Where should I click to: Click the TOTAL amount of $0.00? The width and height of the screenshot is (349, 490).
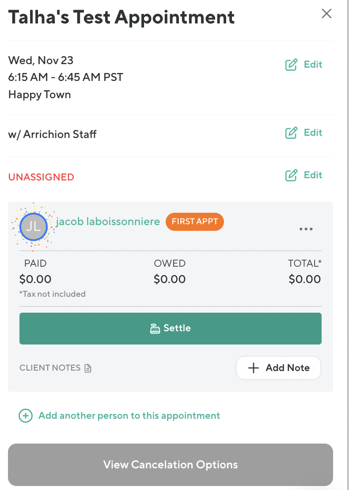(305, 279)
